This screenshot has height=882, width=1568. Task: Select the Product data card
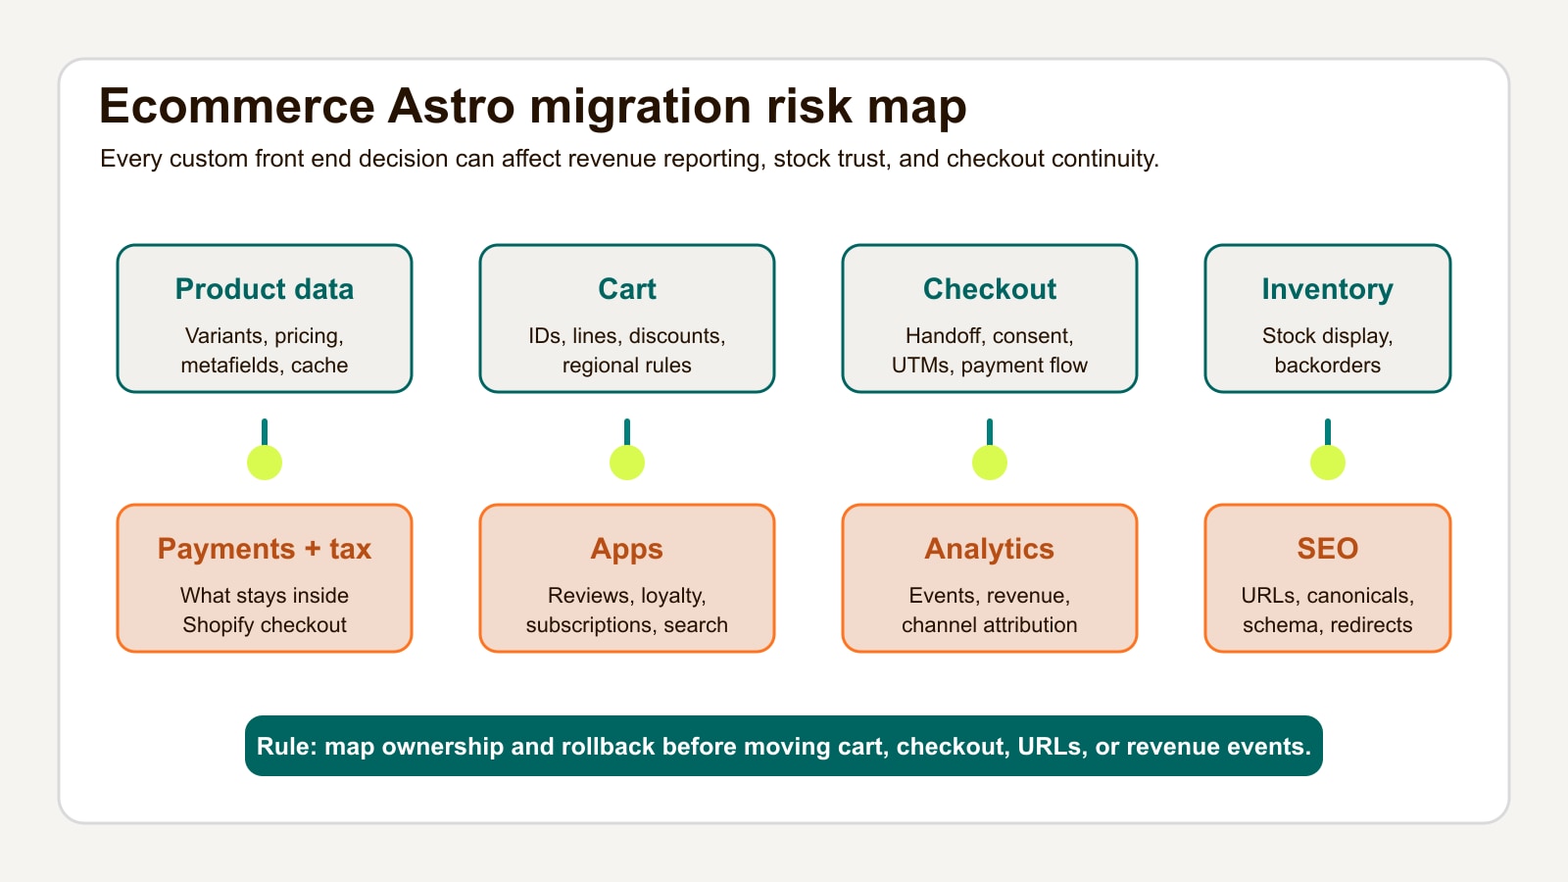point(265,318)
